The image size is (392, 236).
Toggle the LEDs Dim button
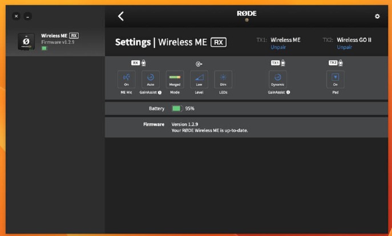[223, 80]
